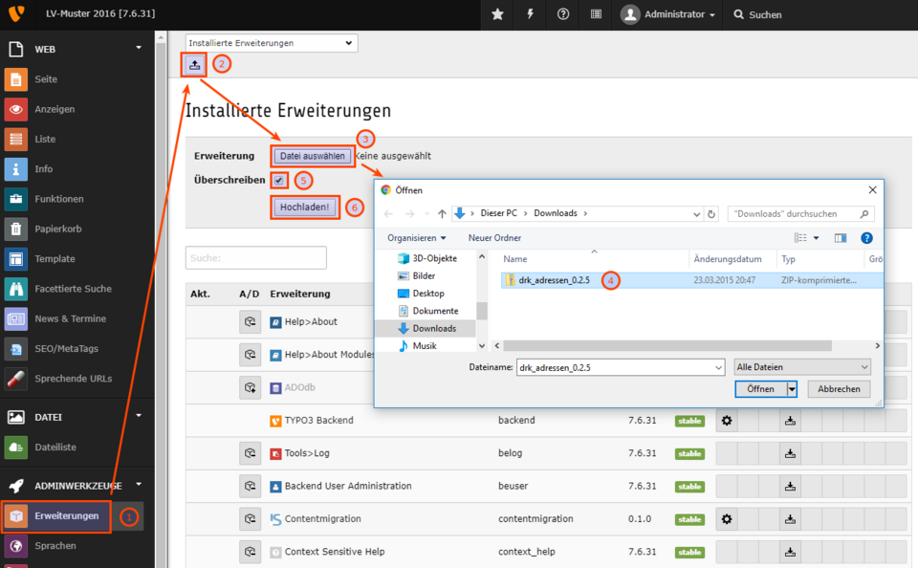
Task: Open the Alle Dateien file type dropdown
Action: click(801, 366)
